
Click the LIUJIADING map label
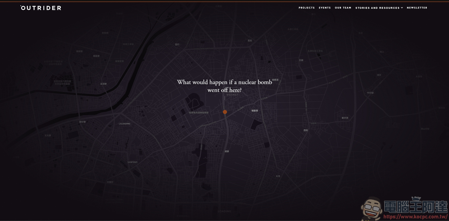[125, 124]
